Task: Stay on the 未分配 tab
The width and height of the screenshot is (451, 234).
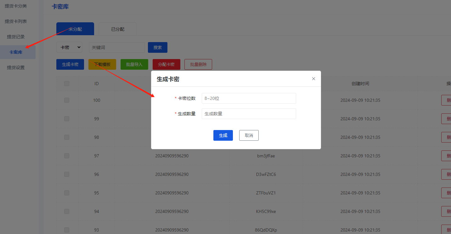Action: [x=75, y=29]
